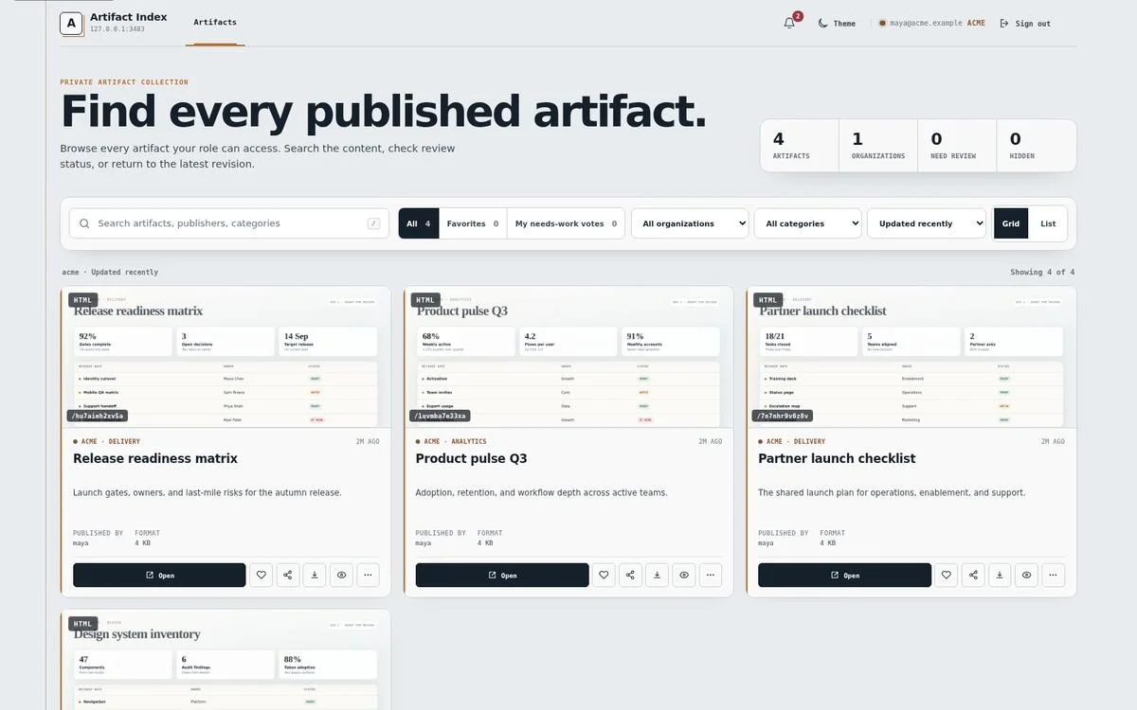Share the Product pulse Q3 artifact
This screenshot has width=1137, height=710.
[631, 575]
